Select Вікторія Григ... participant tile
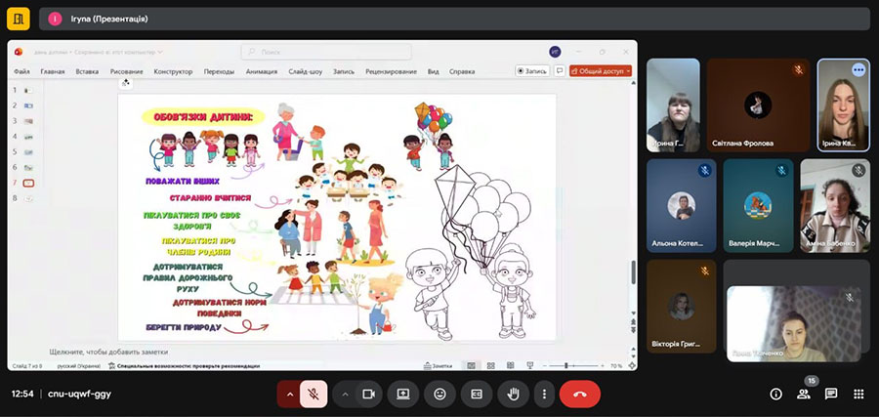This screenshot has height=417, width=879. (x=681, y=306)
